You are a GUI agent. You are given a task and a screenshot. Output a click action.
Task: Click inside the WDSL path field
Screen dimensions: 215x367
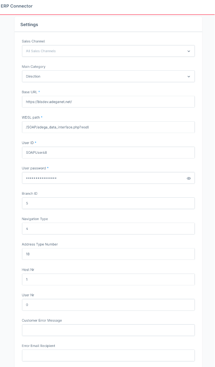coord(108,127)
